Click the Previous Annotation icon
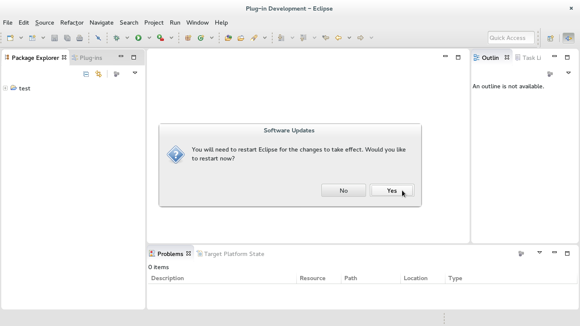 (303, 38)
